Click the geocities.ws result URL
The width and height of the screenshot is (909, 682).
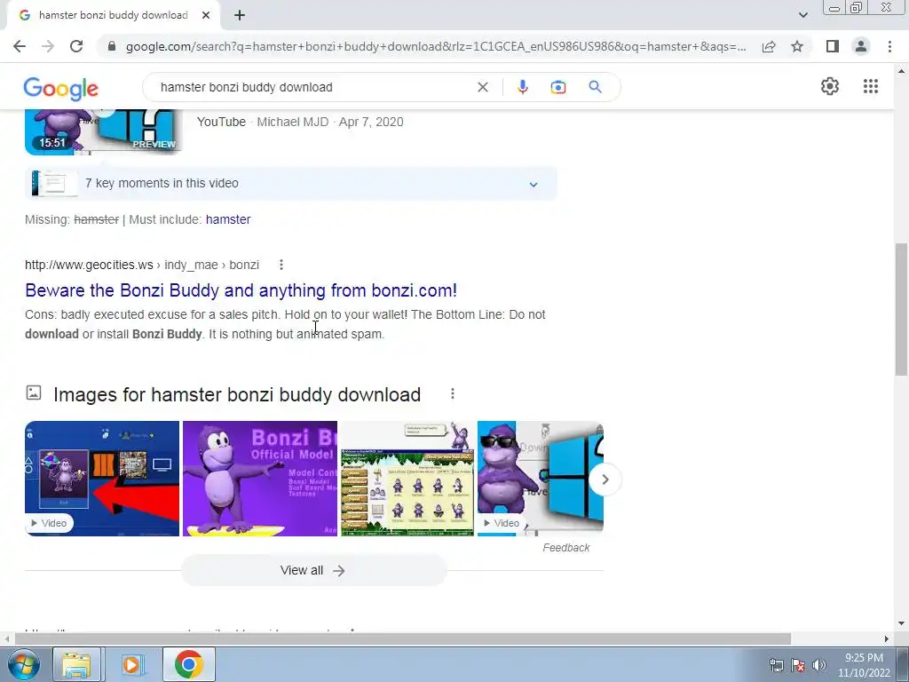coord(142,265)
